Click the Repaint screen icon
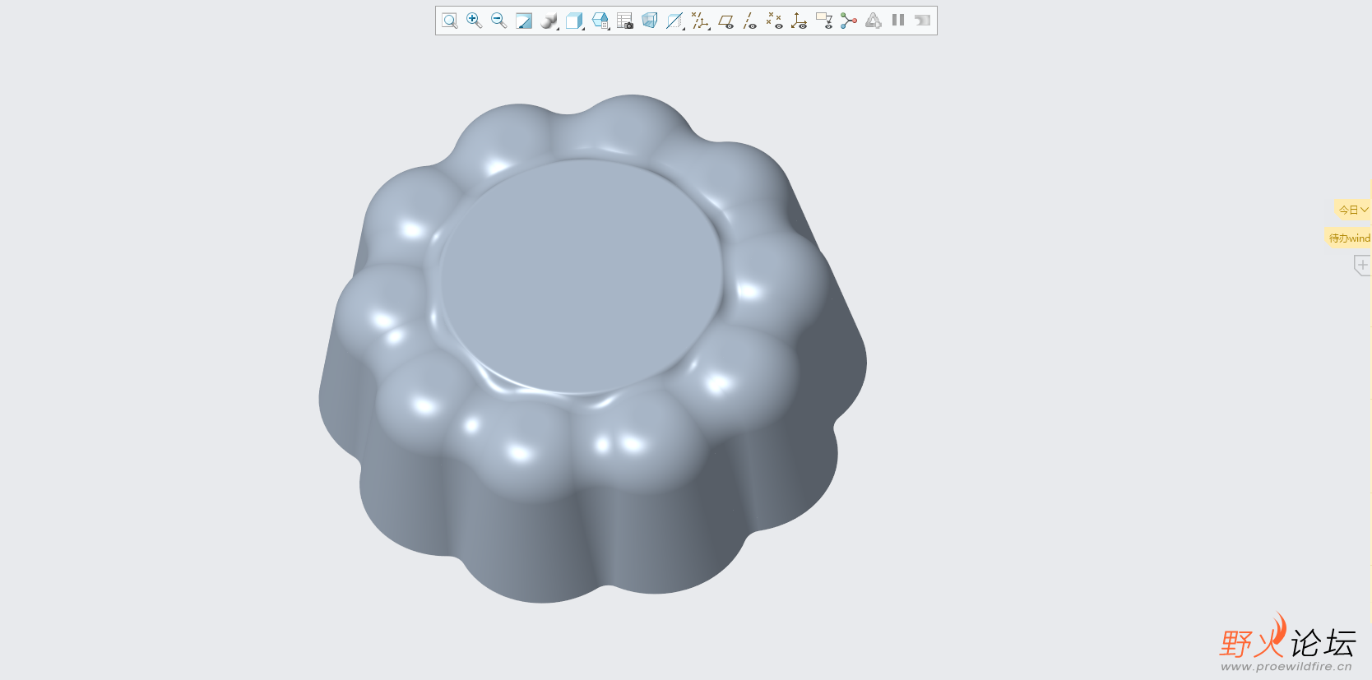 (524, 21)
